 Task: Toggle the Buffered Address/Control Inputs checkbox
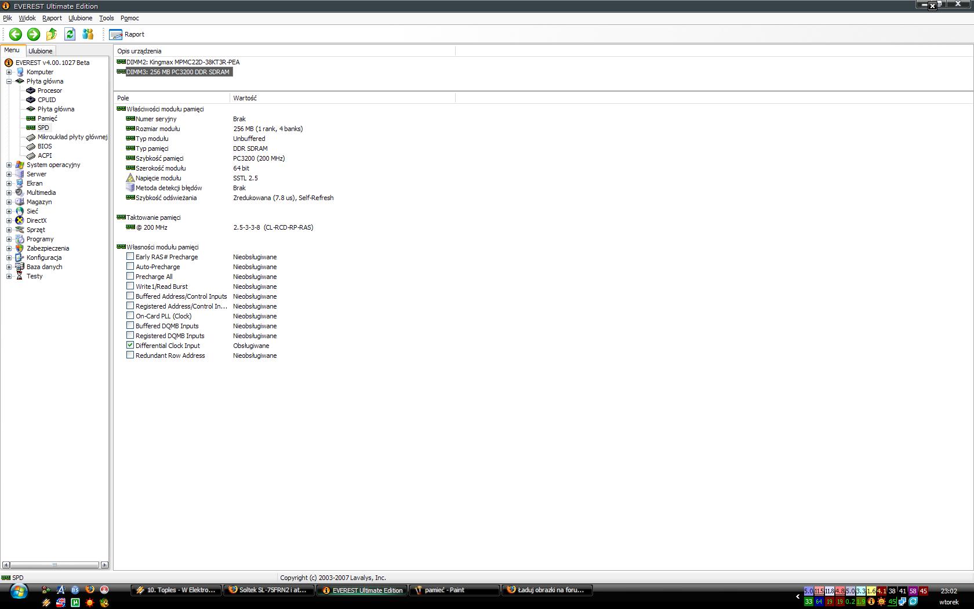[x=130, y=296]
